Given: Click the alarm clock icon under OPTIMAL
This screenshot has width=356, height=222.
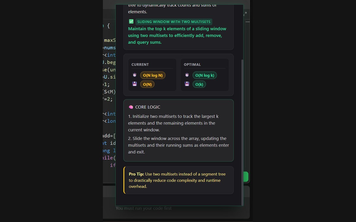Looking at the screenshot, I should pos(187,75).
